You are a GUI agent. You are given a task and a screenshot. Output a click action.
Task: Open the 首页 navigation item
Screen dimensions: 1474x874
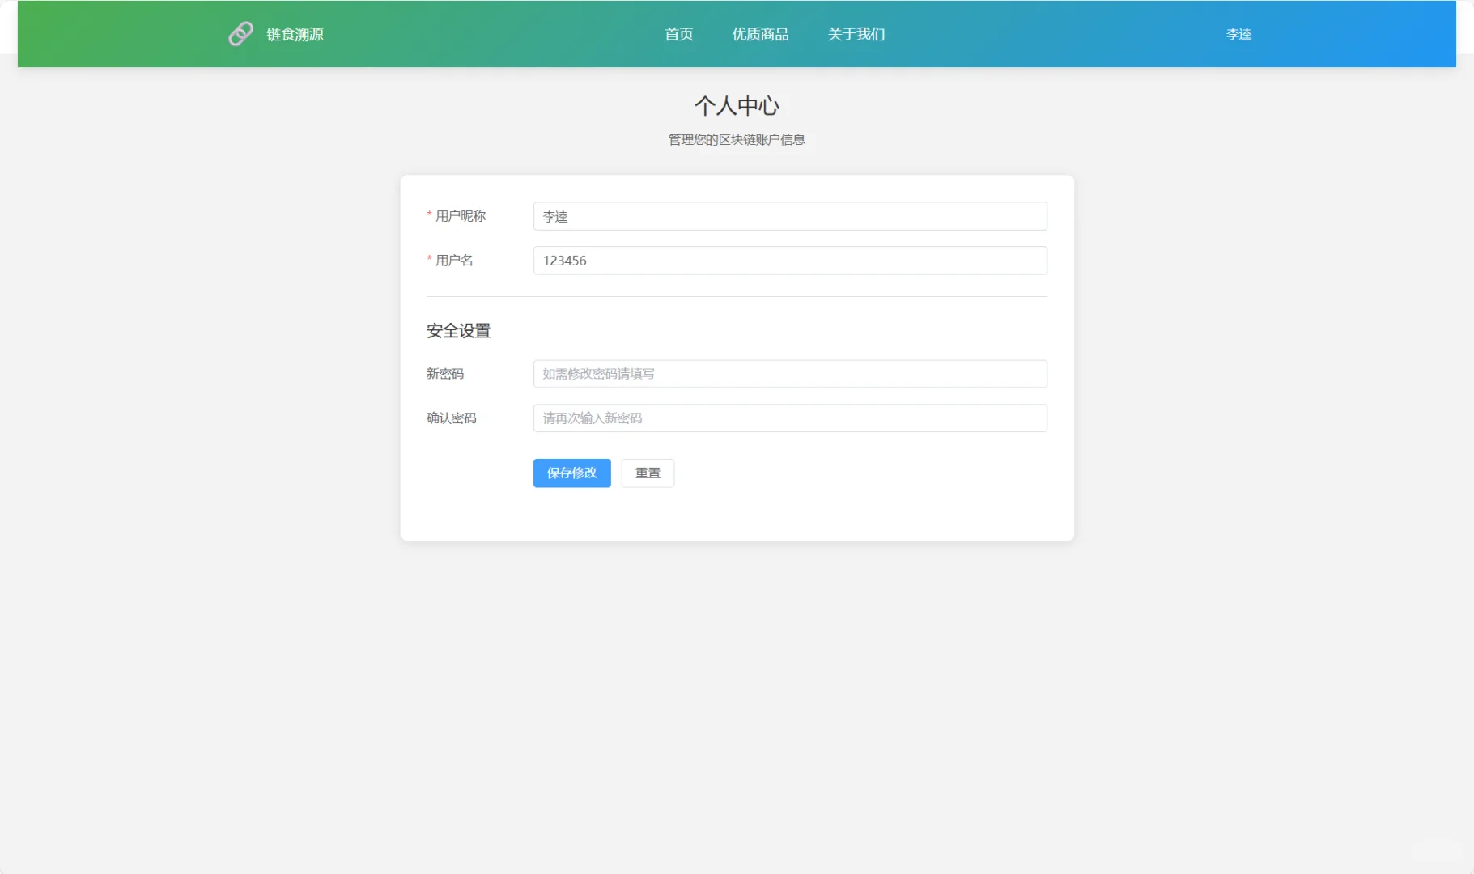point(679,34)
